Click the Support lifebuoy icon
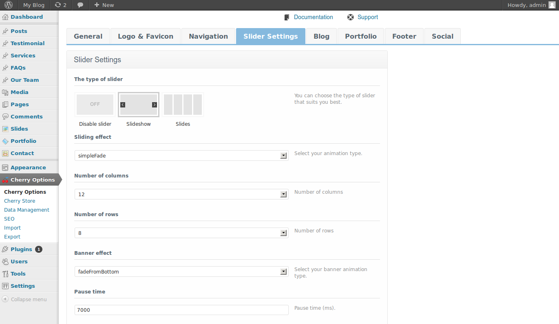Viewport: 559px width, 324px height. coord(350,17)
